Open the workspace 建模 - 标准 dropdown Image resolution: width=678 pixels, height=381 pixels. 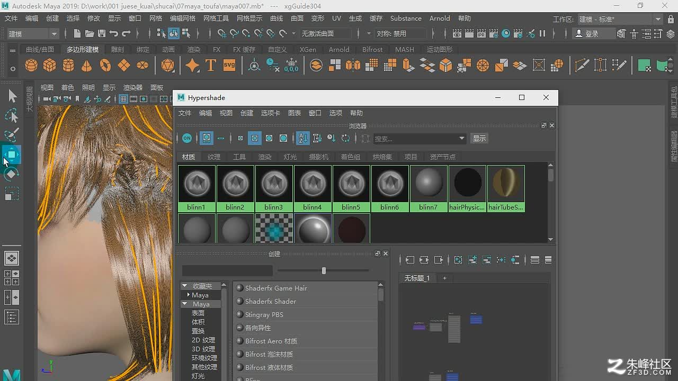[620, 19]
